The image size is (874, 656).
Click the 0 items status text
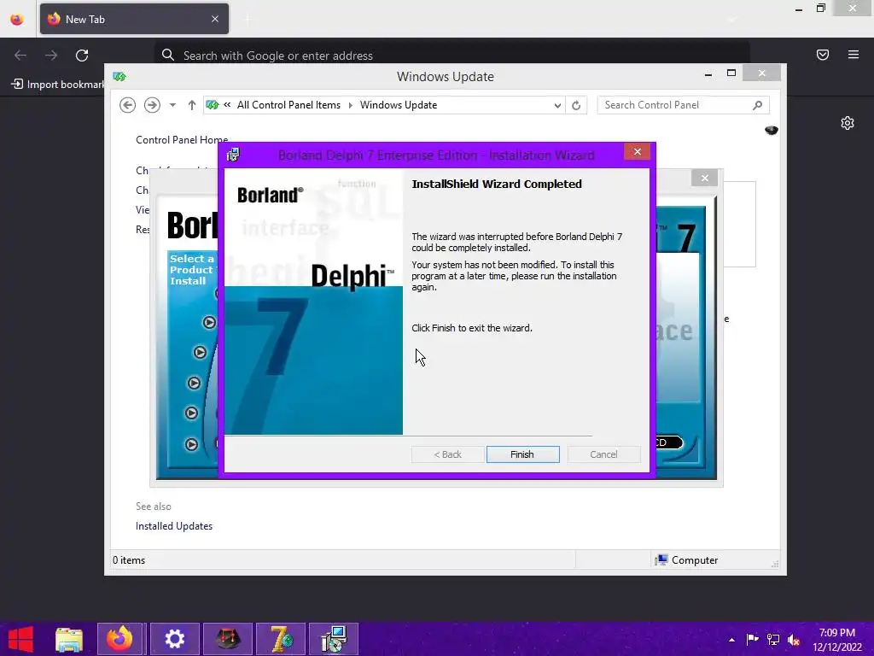pyautogui.click(x=129, y=560)
